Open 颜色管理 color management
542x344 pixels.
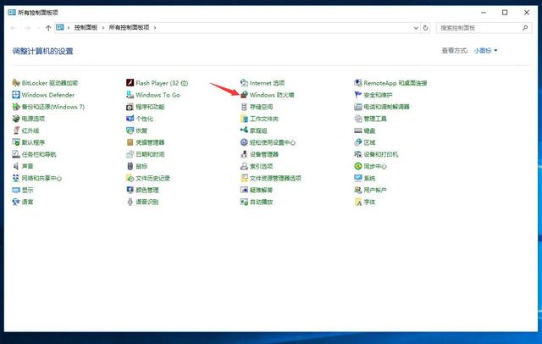click(x=142, y=190)
